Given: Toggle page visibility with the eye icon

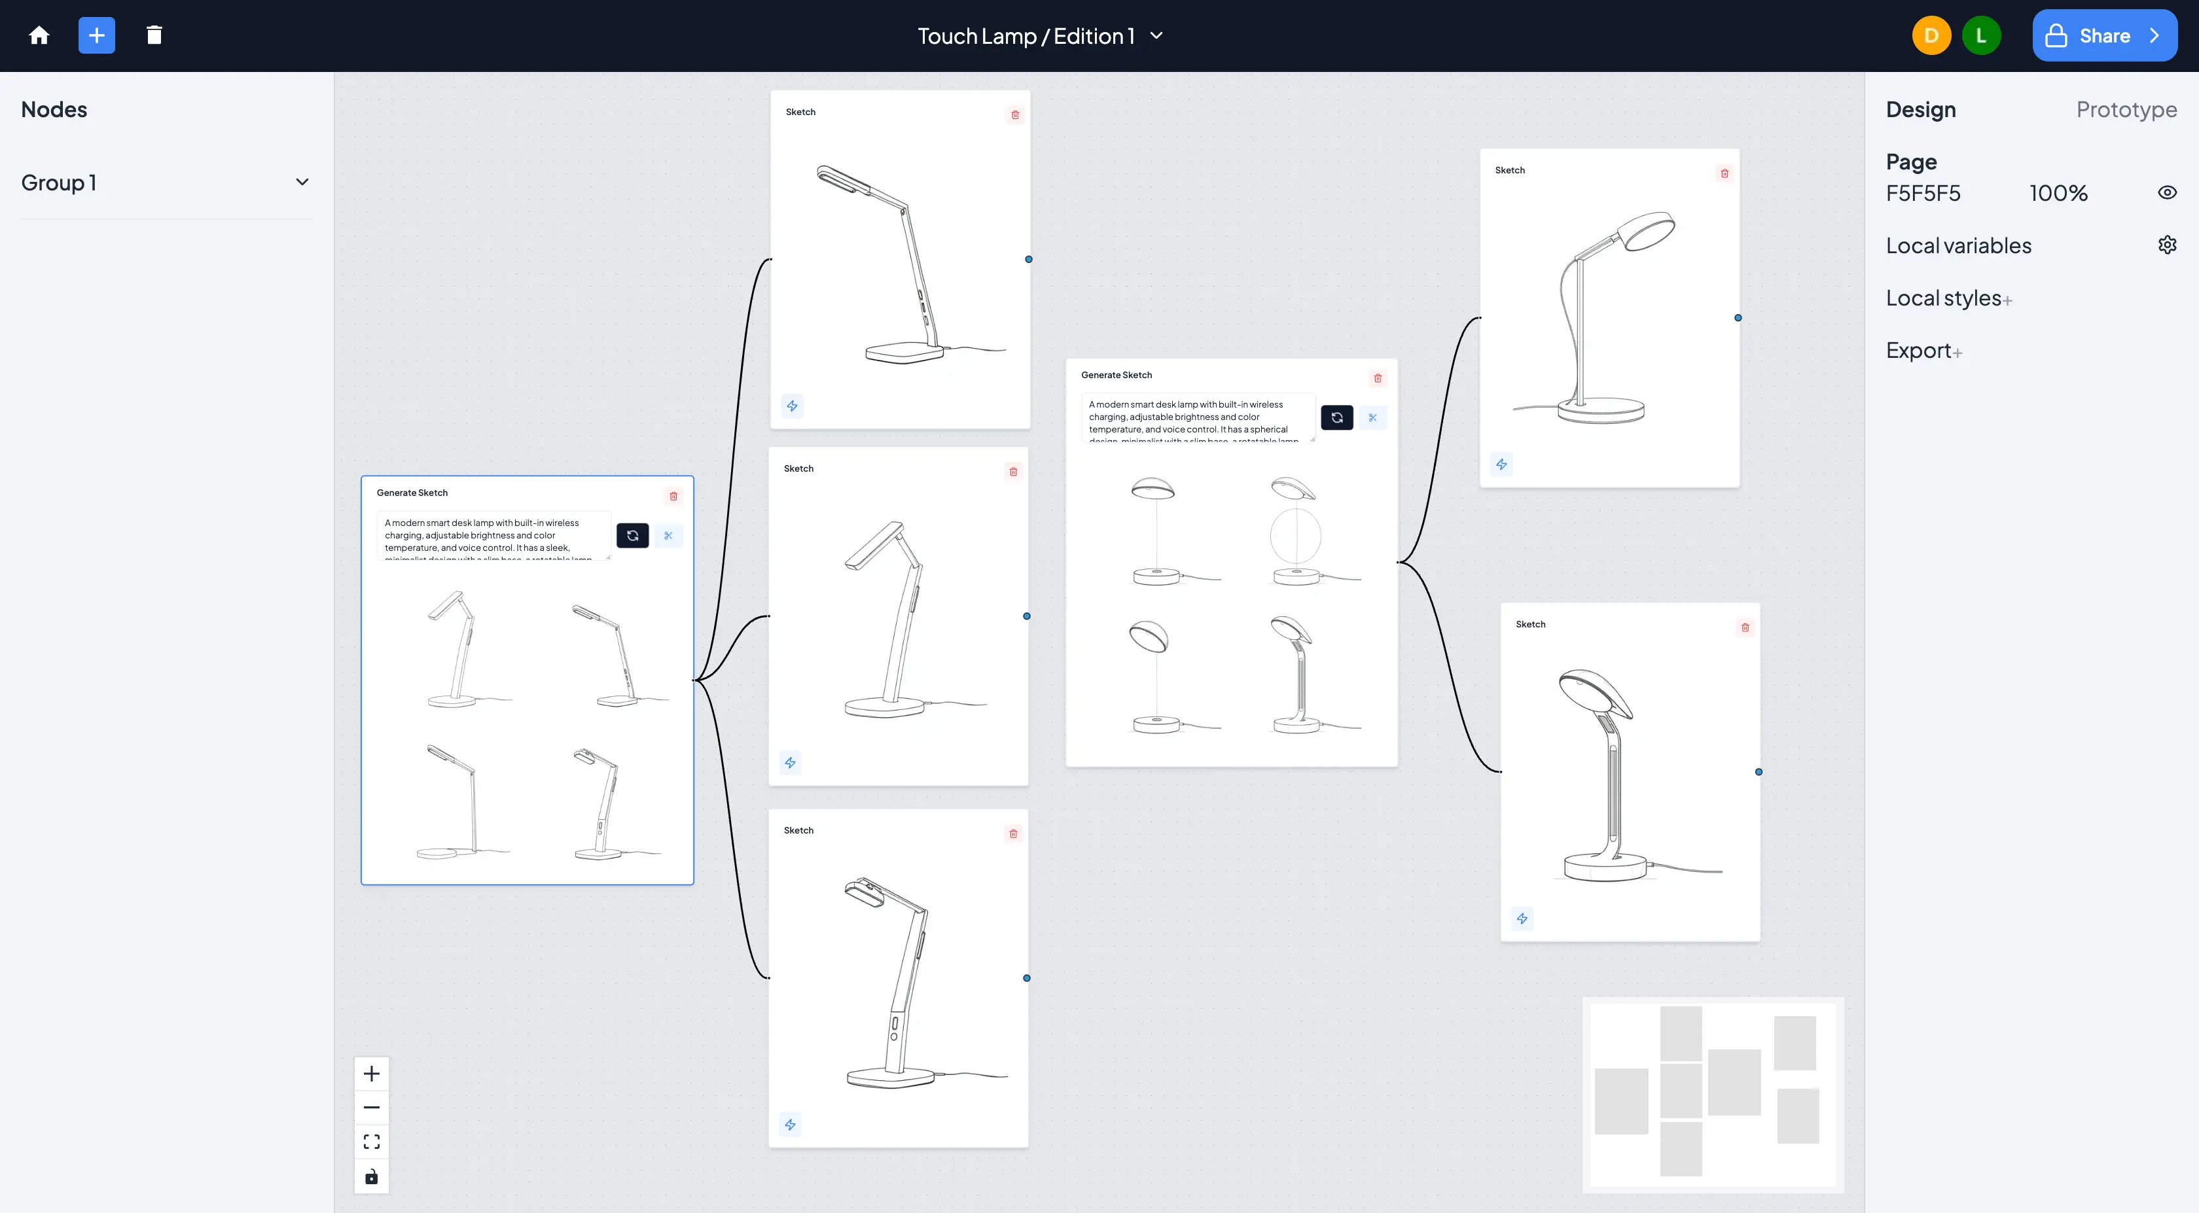Looking at the screenshot, I should tap(2168, 192).
